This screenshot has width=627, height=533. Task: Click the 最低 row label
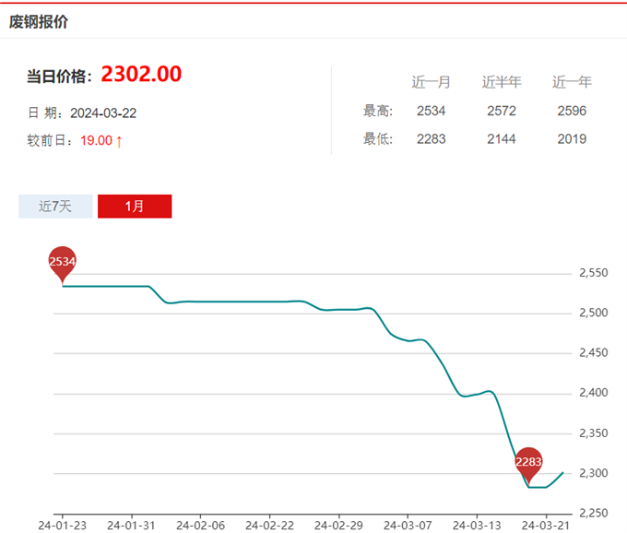coord(378,138)
